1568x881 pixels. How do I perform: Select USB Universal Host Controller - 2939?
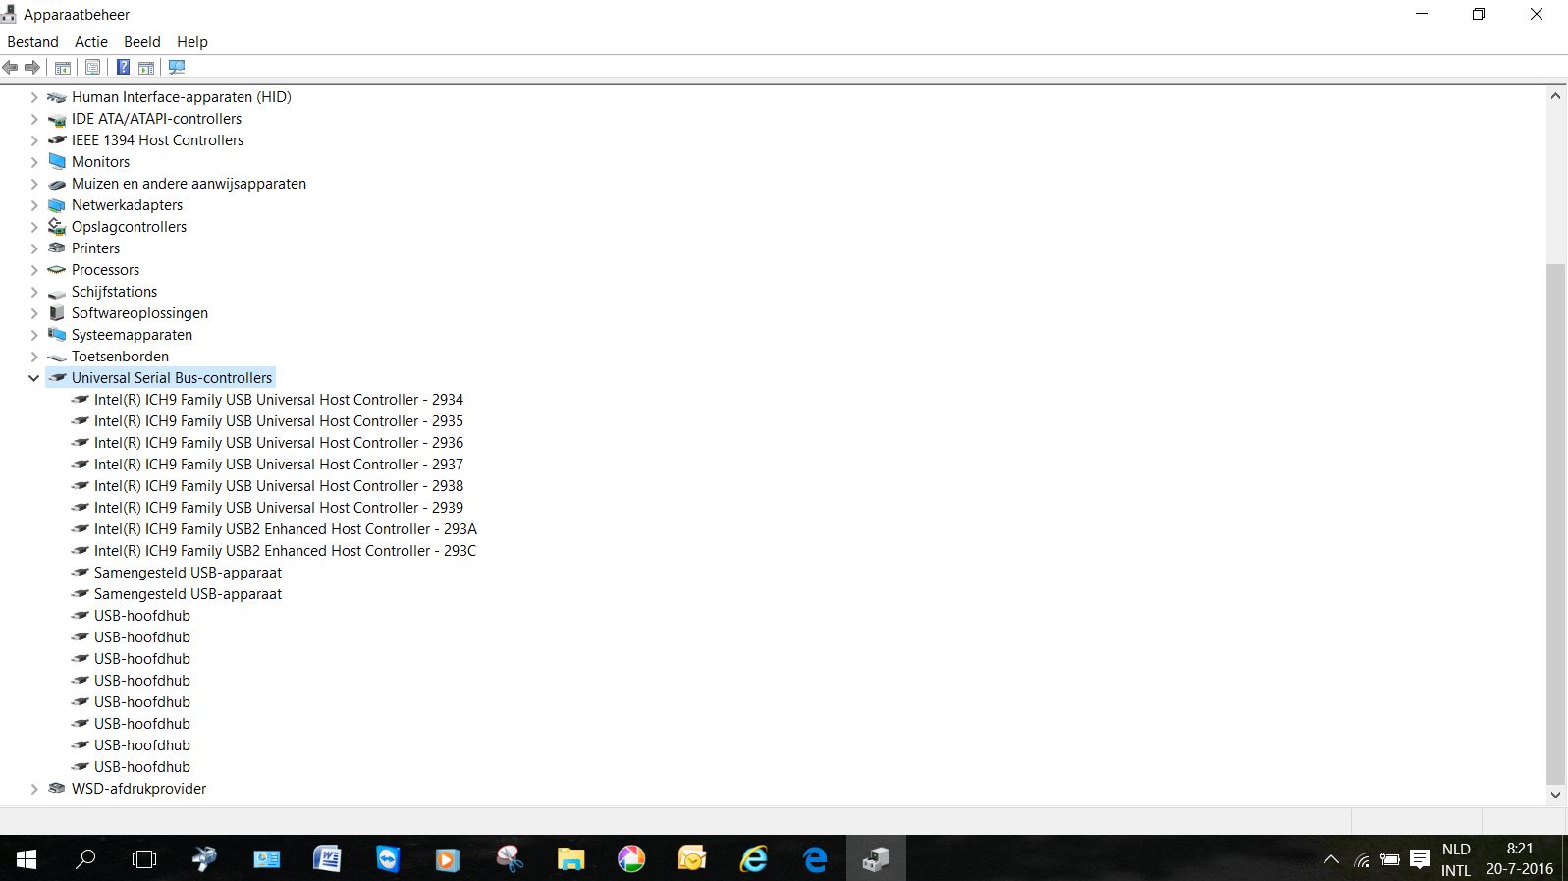pyautogui.click(x=279, y=508)
